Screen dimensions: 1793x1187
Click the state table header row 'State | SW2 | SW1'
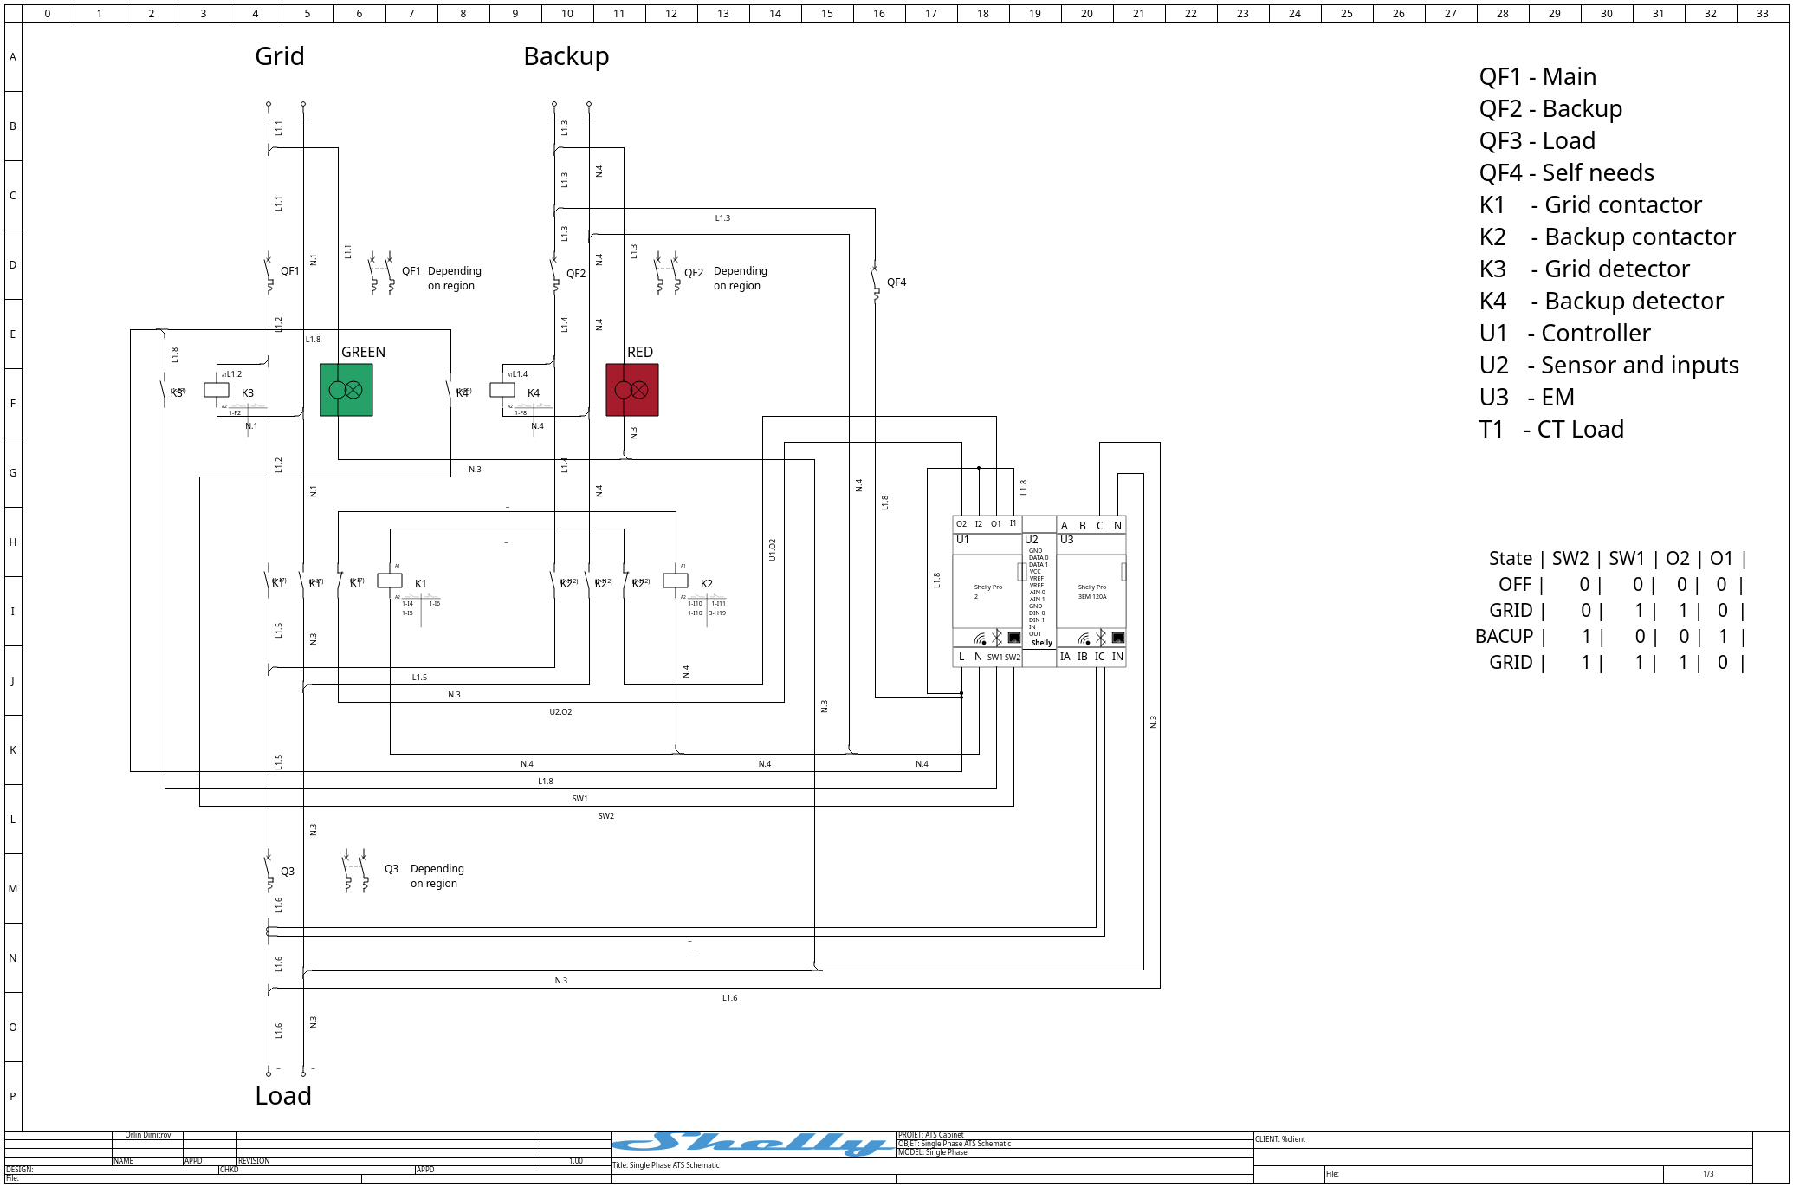(1617, 559)
